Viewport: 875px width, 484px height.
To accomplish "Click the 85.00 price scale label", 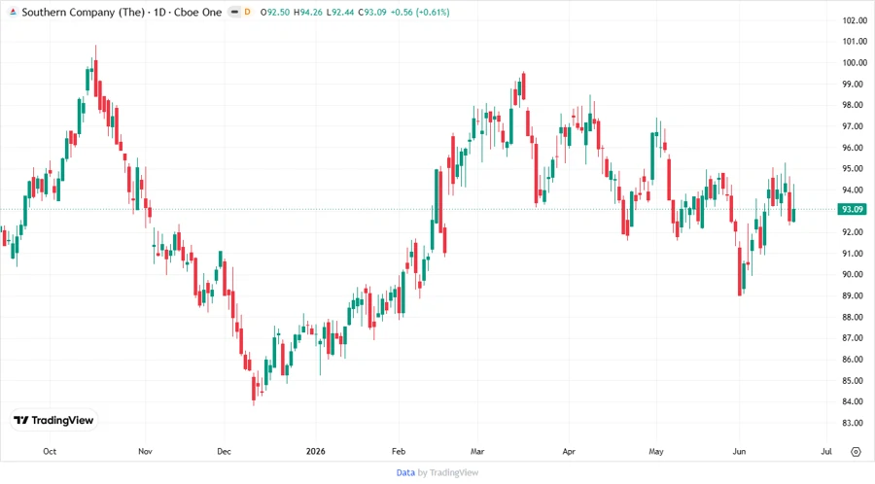I will pos(855,380).
